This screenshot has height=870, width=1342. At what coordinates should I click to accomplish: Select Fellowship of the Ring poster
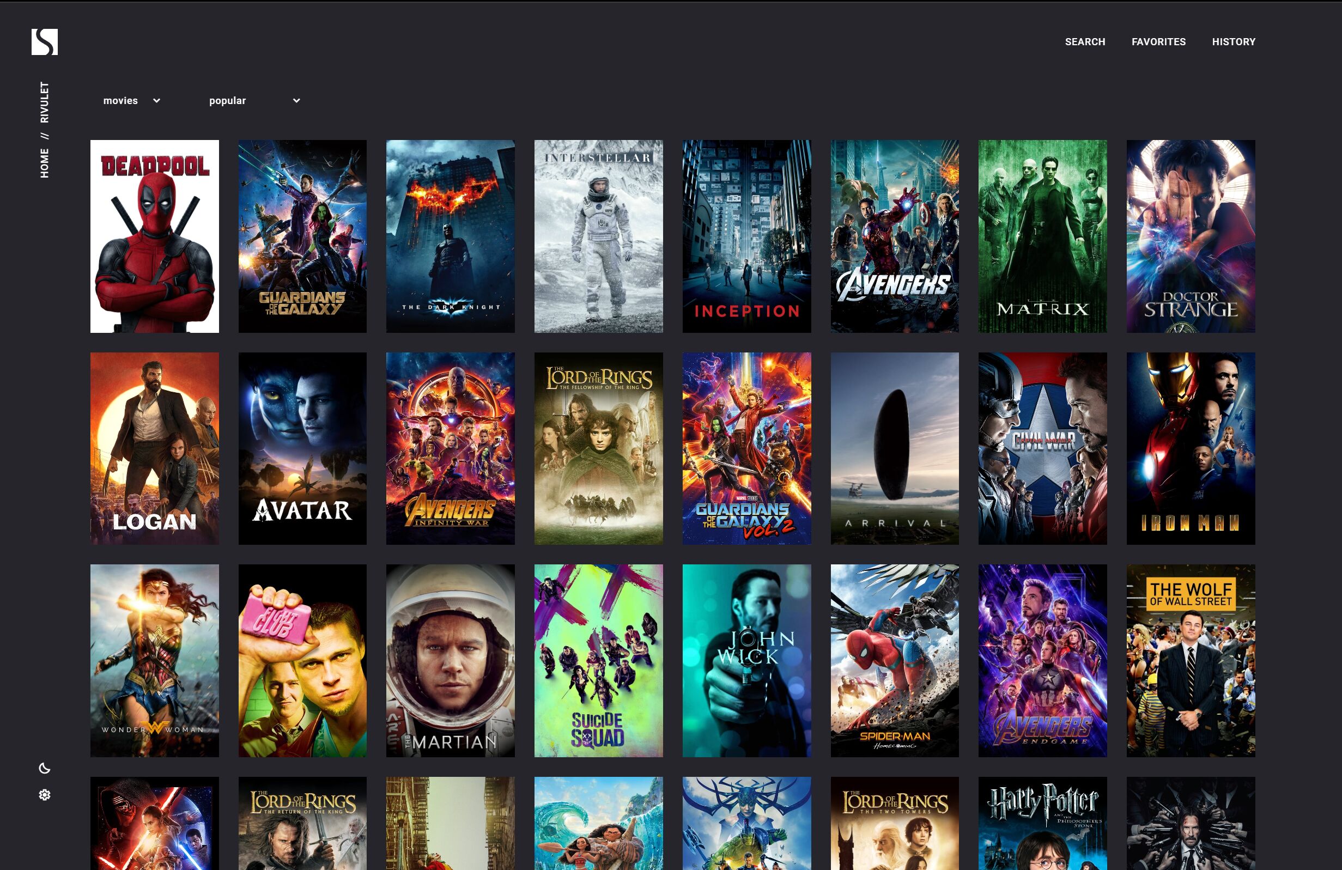point(599,449)
